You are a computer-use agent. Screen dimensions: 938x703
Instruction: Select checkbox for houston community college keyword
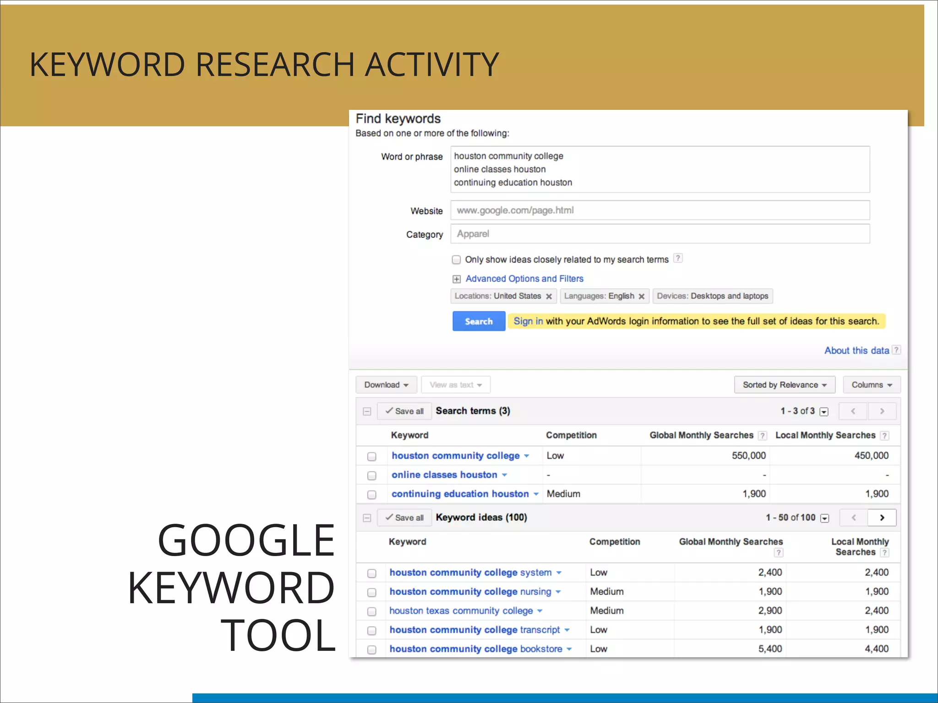pos(372,457)
